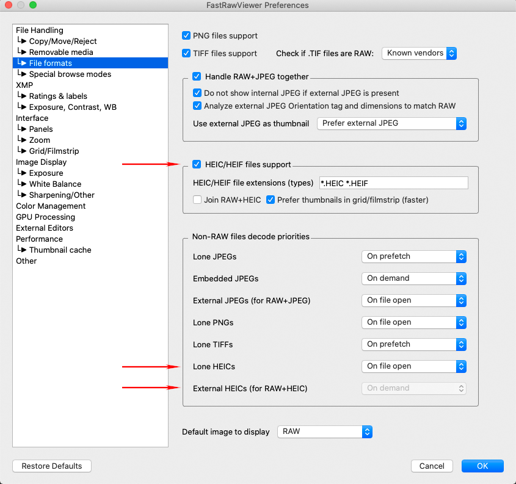
Task: Enable the Join RAW+HEIC checkbox
Action: pyautogui.click(x=197, y=200)
